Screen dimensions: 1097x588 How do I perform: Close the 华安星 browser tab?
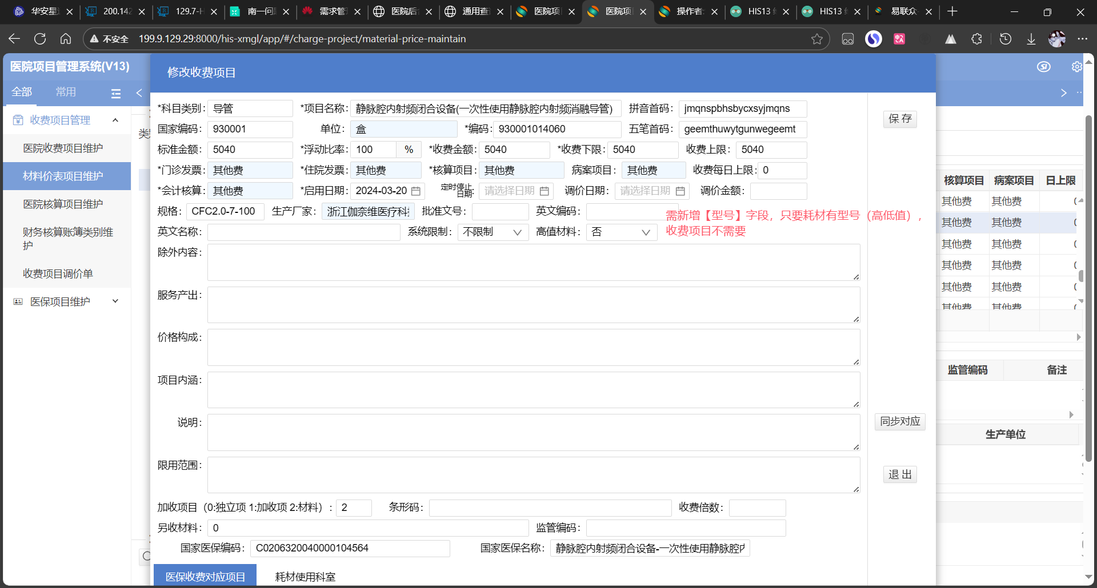(x=70, y=11)
